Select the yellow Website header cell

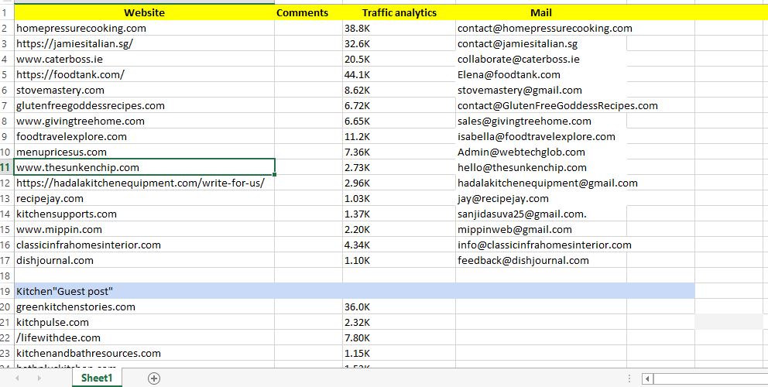(144, 12)
